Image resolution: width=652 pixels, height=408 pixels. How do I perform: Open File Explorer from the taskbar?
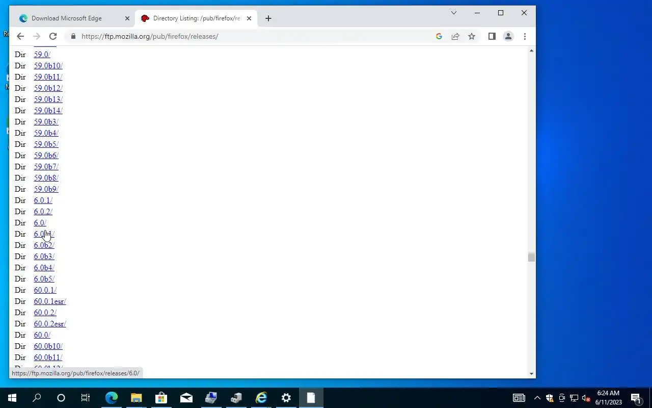pyautogui.click(x=136, y=398)
